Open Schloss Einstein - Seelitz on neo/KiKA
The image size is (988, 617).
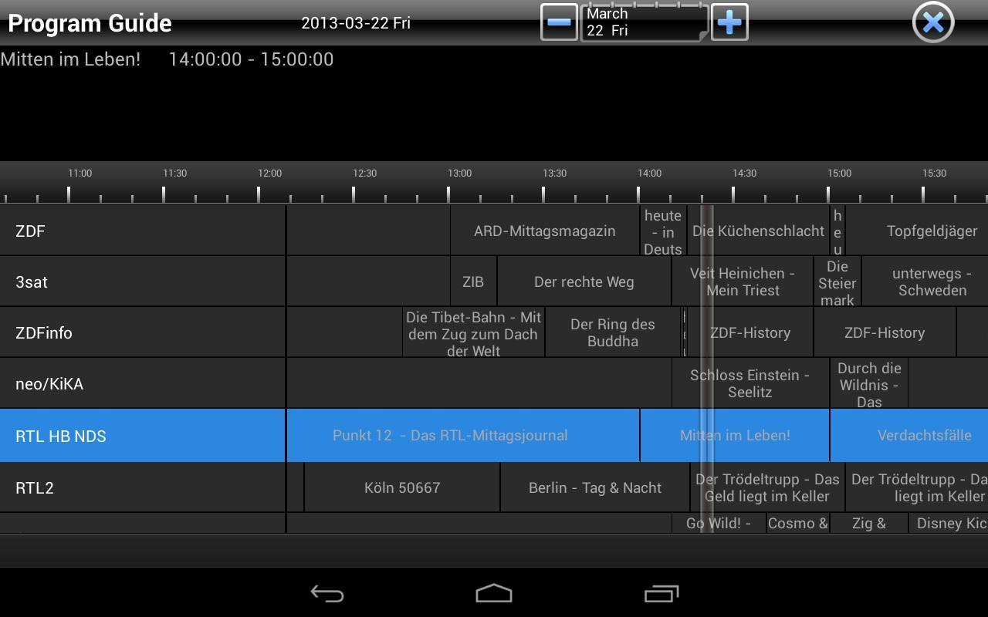pyautogui.click(x=749, y=383)
